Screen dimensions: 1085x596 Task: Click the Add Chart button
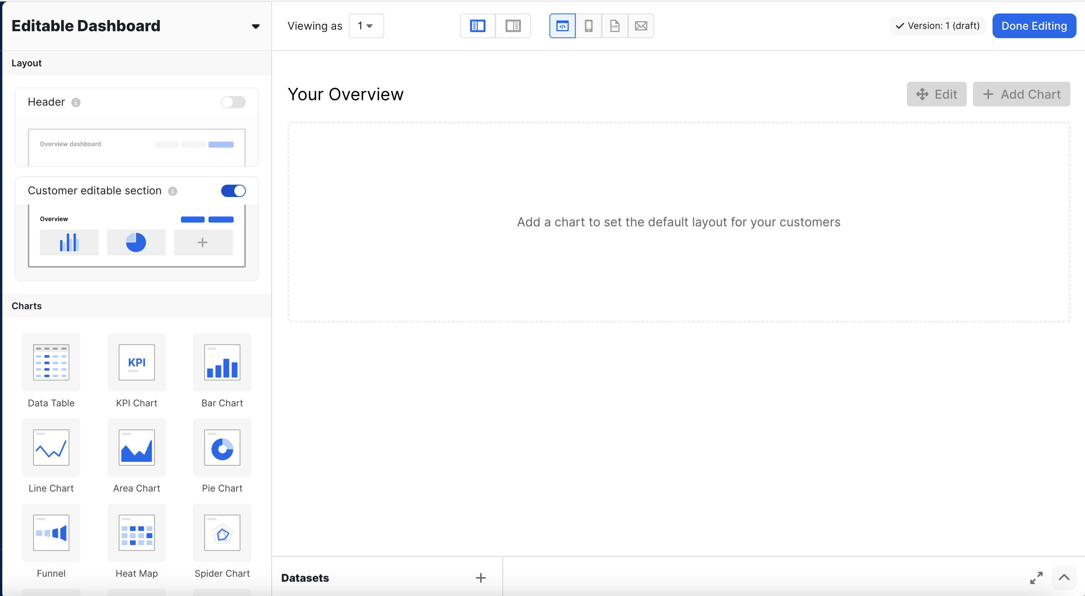coord(1021,94)
